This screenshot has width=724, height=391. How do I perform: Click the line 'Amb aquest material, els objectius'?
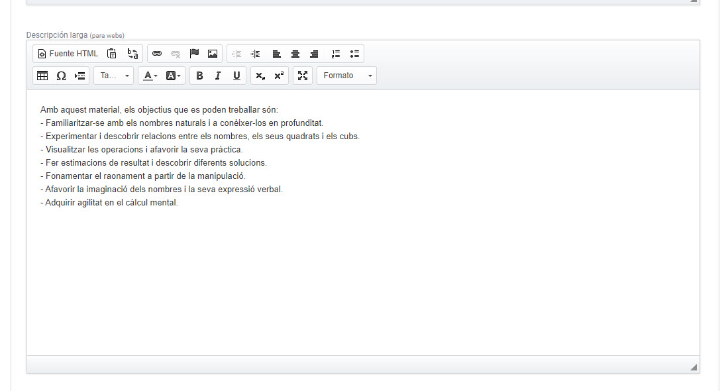(x=159, y=110)
